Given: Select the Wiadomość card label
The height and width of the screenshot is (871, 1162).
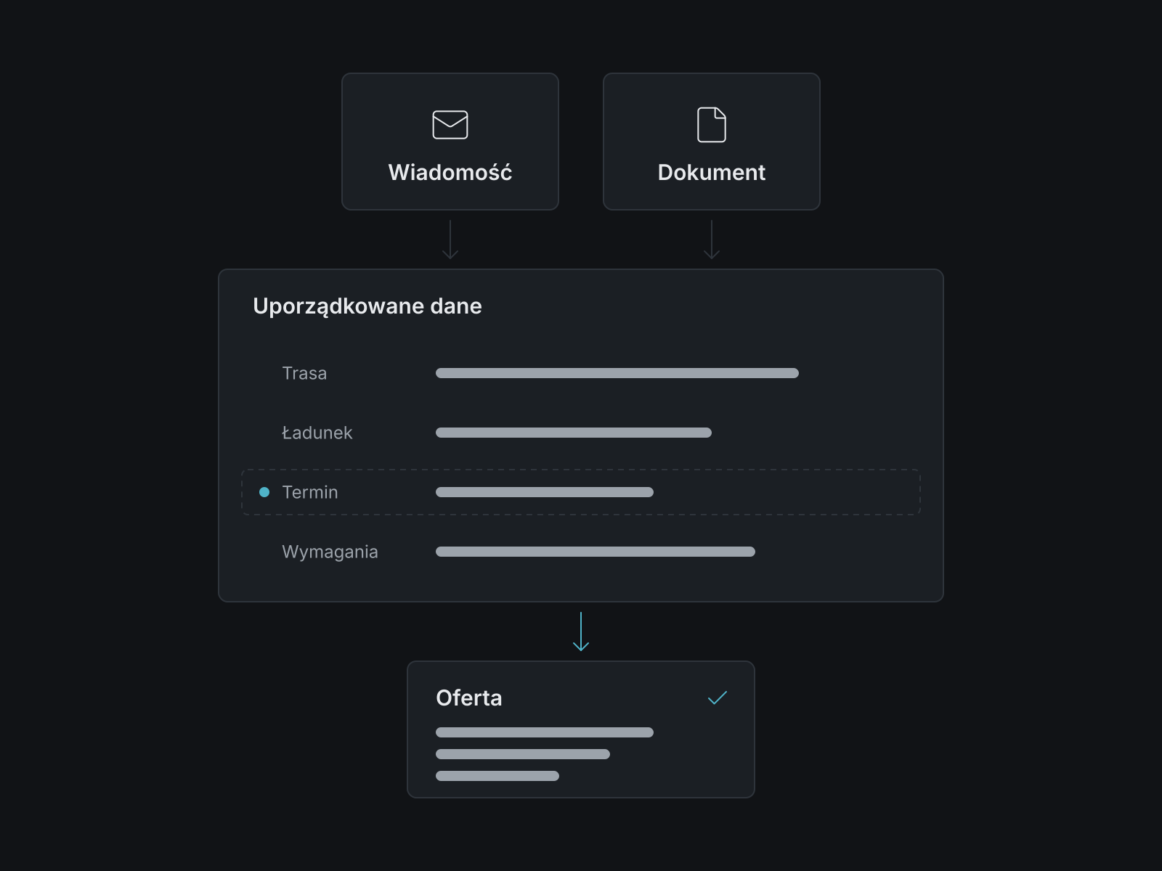Looking at the screenshot, I should (450, 172).
